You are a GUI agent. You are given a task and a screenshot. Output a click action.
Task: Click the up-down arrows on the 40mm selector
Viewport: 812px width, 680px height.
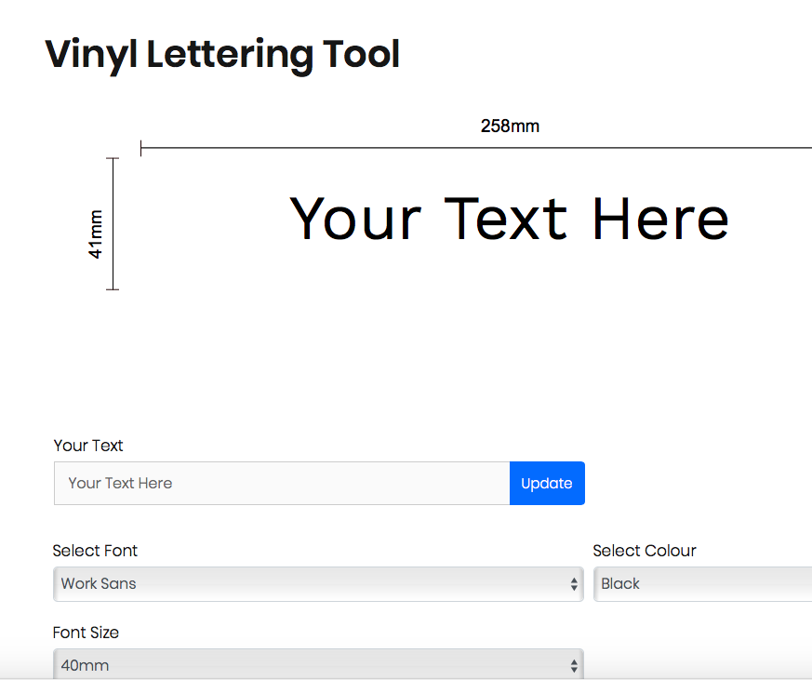point(574,665)
